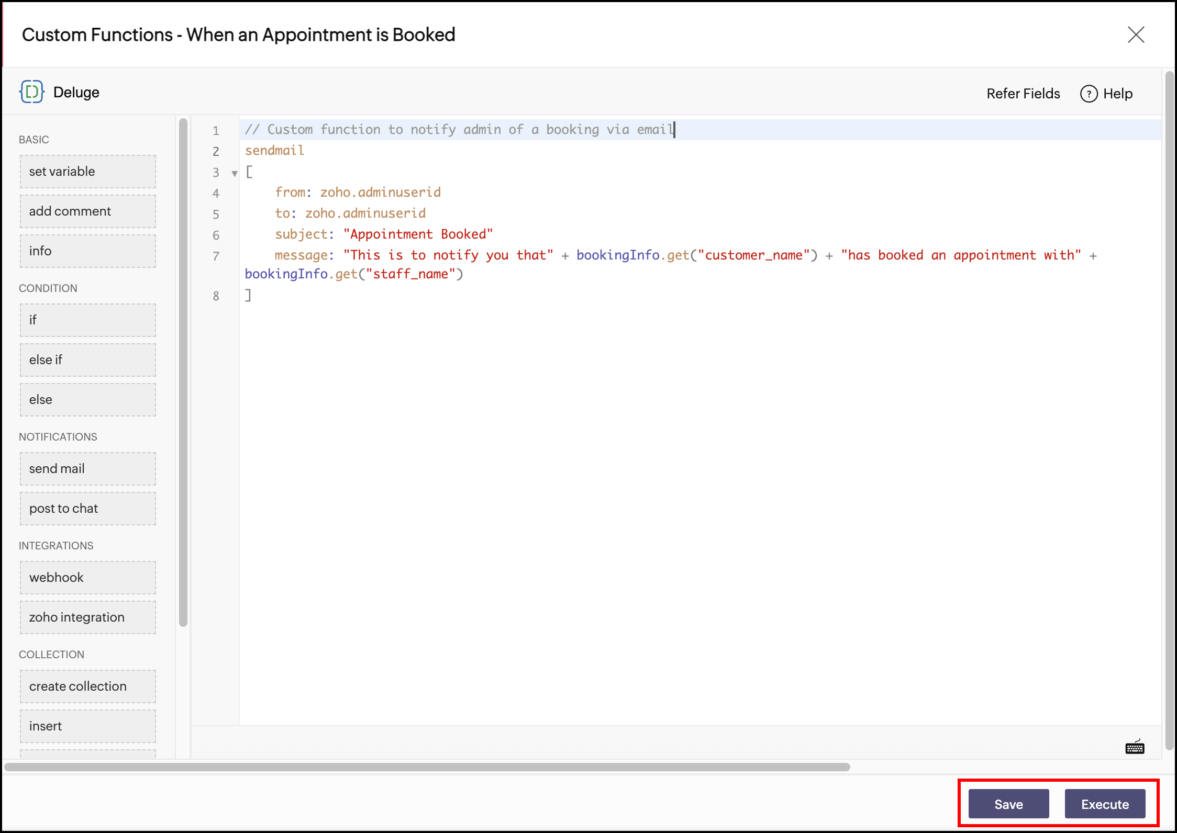Execute the Deluge script
The width and height of the screenshot is (1177, 833).
[1105, 804]
